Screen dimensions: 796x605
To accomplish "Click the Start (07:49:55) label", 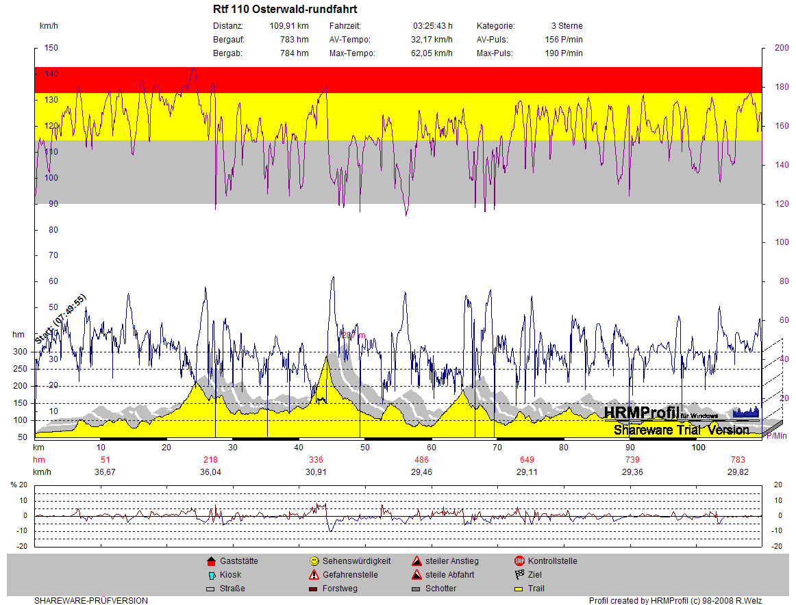I will coord(61,320).
